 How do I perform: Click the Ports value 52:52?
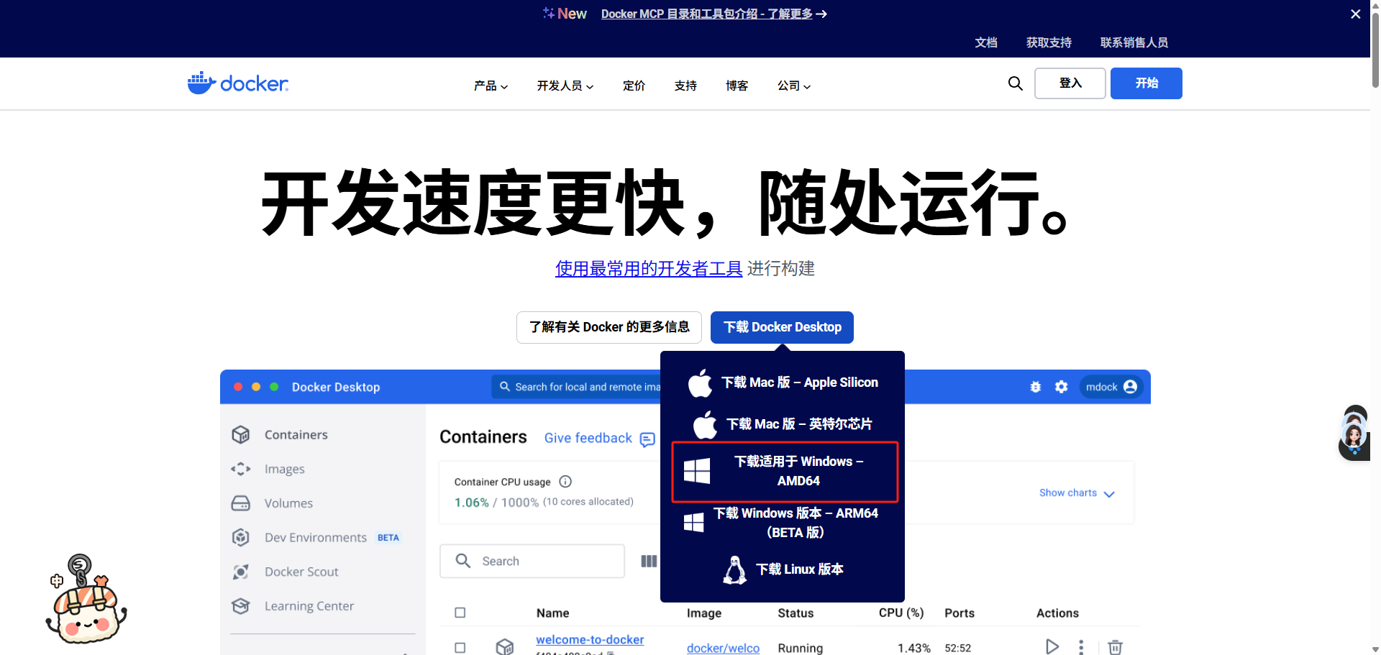pos(957,648)
